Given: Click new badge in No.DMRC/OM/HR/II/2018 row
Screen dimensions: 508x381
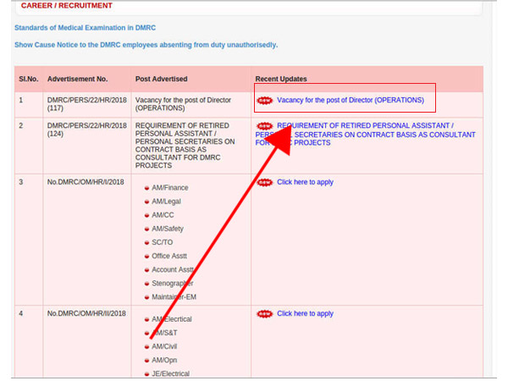Looking at the screenshot, I should tap(265, 314).
